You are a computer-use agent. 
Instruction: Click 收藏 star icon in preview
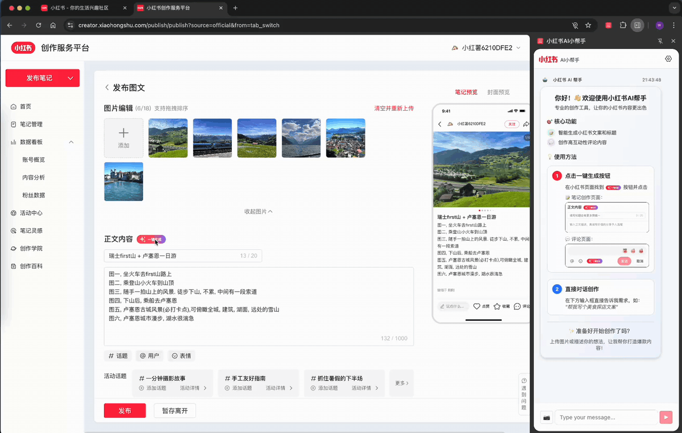(x=497, y=306)
